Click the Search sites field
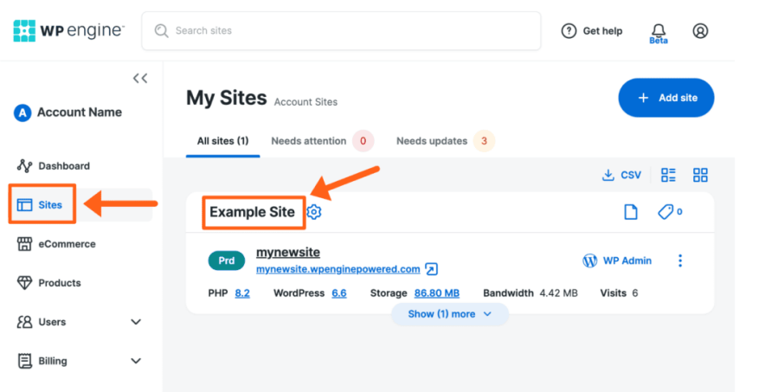This screenshot has width=765, height=392. (x=341, y=30)
